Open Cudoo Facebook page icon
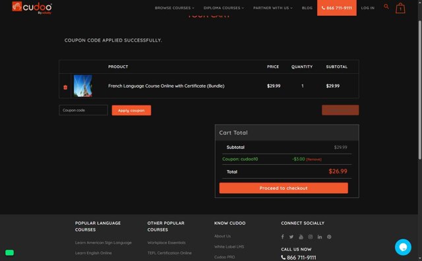Viewport: 422px width, 261px height. point(283,237)
